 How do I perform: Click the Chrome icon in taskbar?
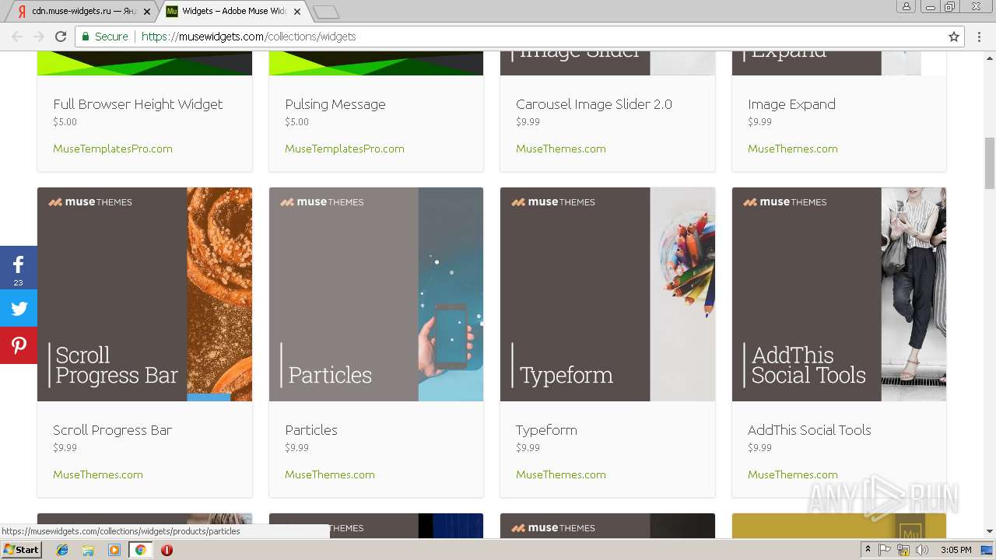[x=141, y=550]
